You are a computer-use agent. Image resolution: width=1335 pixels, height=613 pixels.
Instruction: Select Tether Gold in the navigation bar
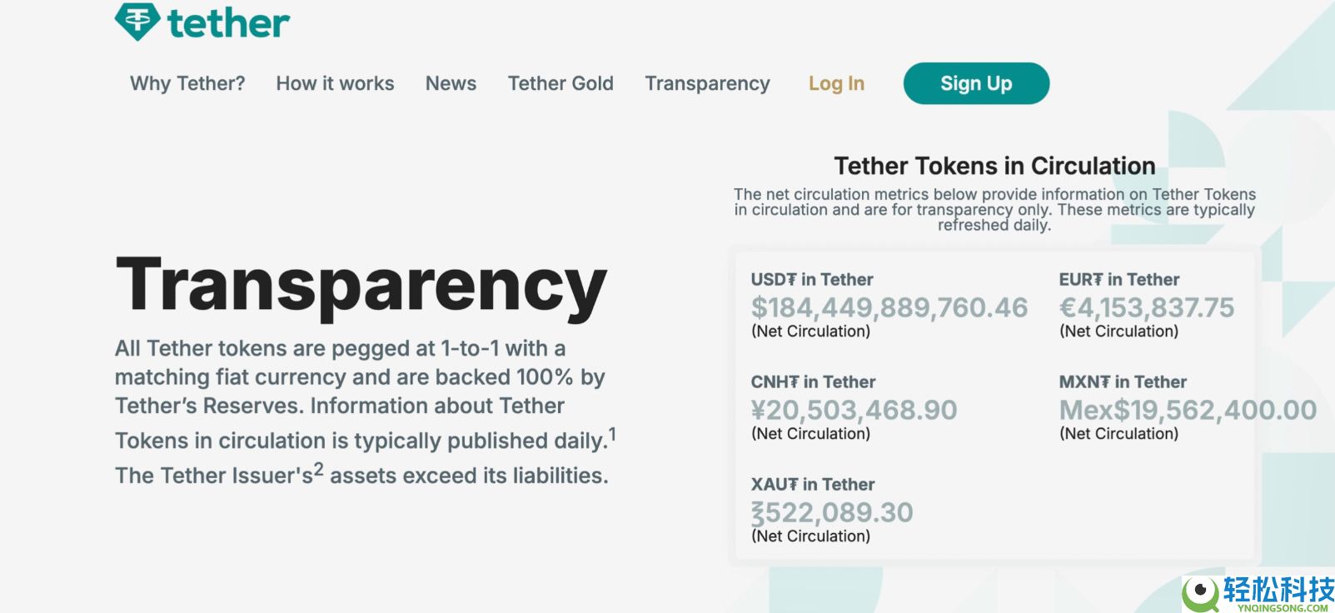click(560, 83)
